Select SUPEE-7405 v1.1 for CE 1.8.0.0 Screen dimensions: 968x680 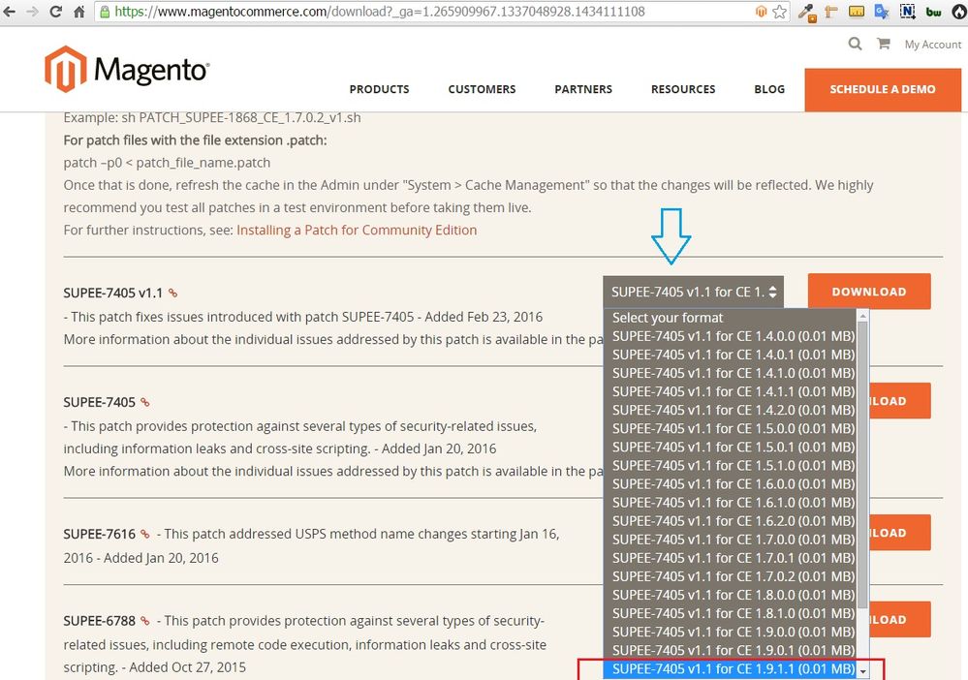(x=731, y=595)
